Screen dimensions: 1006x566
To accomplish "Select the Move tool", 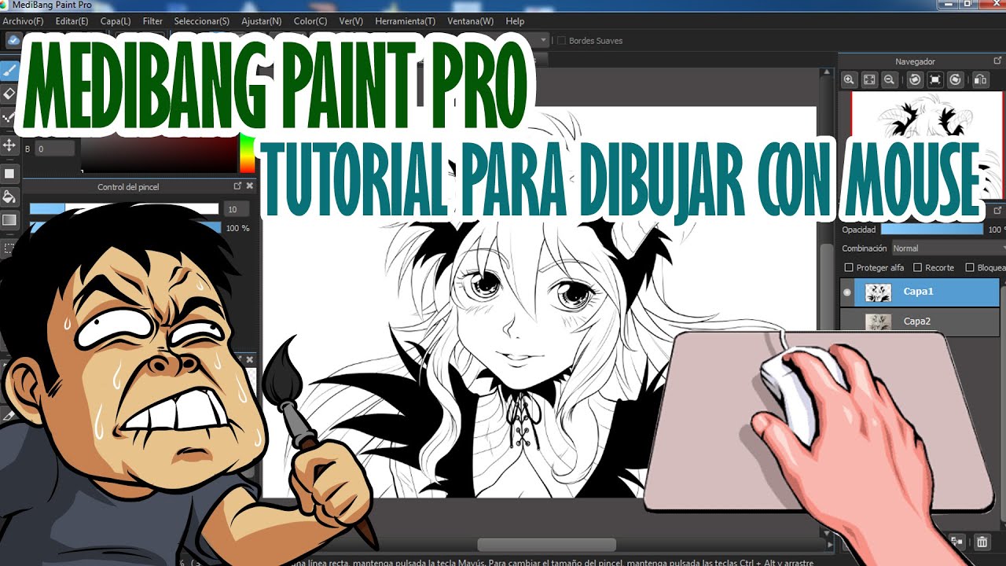I will click(9, 145).
